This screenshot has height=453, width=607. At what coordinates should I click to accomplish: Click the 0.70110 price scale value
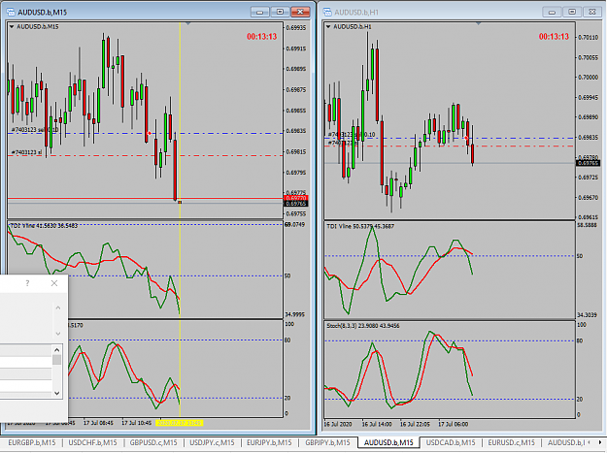[x=588, y=38]
